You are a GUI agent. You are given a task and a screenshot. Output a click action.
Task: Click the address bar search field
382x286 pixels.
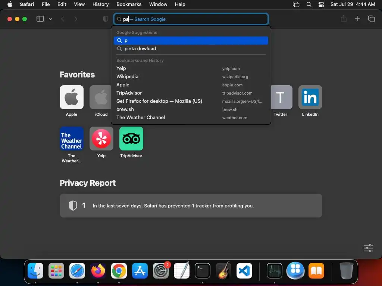[x=191, y=19]
